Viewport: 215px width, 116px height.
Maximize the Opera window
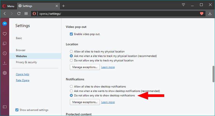click(201, 5)
